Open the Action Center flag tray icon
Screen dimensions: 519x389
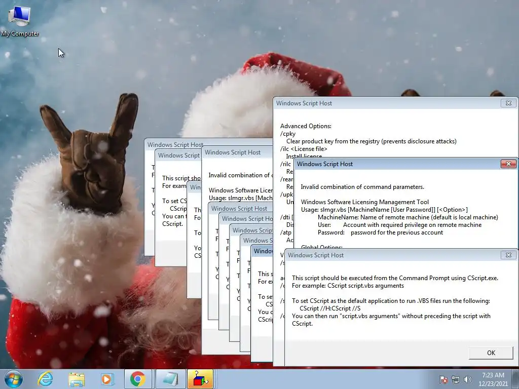click(443, 379)
